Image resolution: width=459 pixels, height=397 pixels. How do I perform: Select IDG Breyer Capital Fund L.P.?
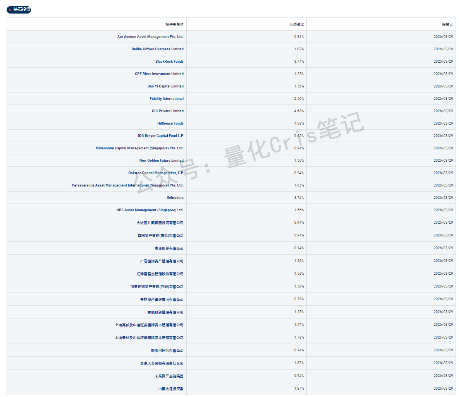pos(161,136)
